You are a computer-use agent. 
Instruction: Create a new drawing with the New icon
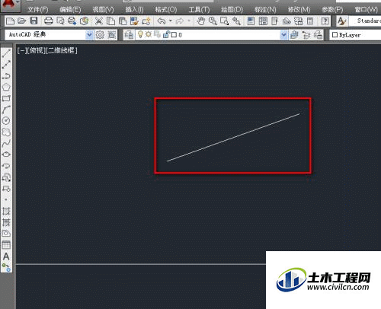click(x=10, y=21)
